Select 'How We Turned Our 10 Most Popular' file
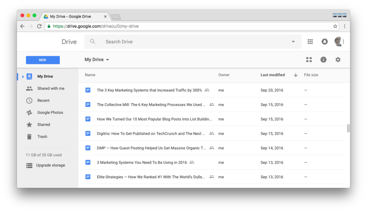The width and height of the screenshot is (367, 212). [x=154, y=119]
